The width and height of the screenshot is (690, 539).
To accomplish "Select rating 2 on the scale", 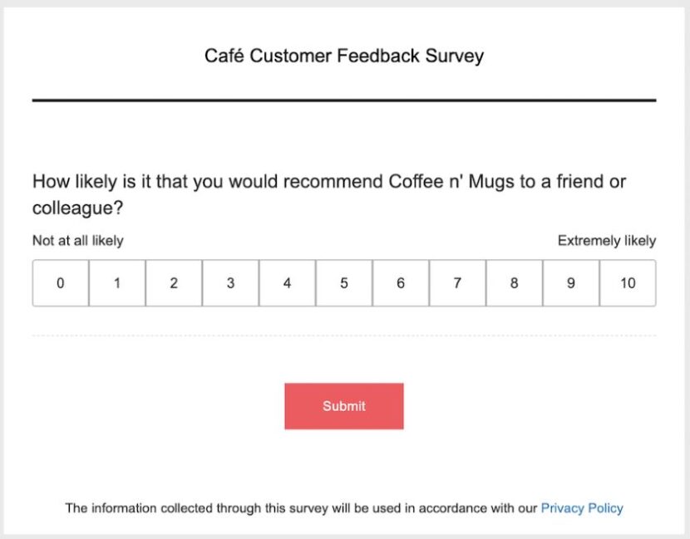I will [x=174, y=282].
